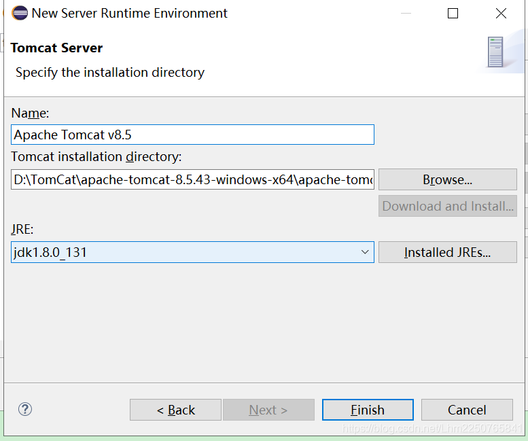This screenshot has height=441, width=528.
Task: Maximize the dialog window
Action: [453, 14]
